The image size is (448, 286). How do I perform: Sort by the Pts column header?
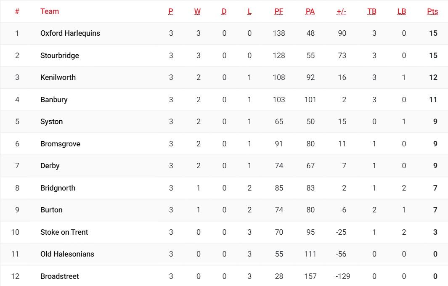pyautogui.click(x=432, y=12)
